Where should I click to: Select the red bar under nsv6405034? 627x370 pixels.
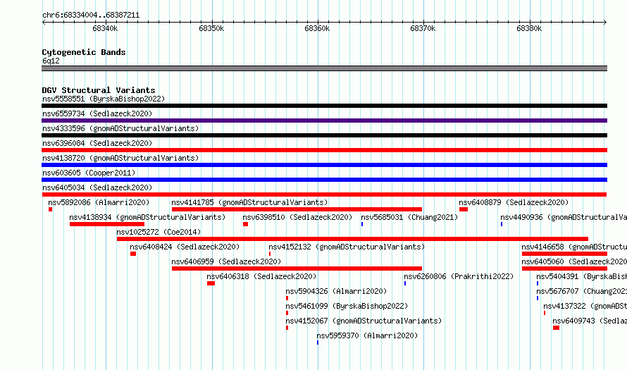pos(324,195)
